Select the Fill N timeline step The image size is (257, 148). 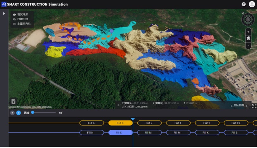pos(91,133)
